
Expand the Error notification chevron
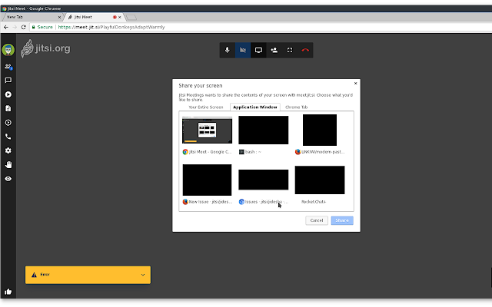pos(143,275)
